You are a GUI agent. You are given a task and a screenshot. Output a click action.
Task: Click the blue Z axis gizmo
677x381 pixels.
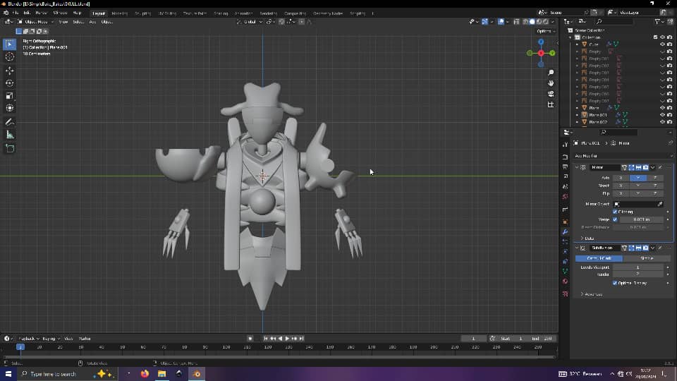(541, 42)
